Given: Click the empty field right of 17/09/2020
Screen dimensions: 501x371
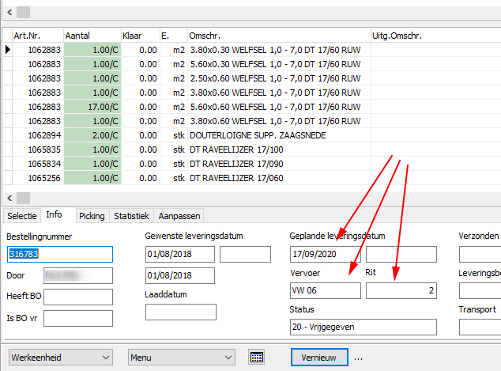Looking at the screenshot, I should [401, 254].
